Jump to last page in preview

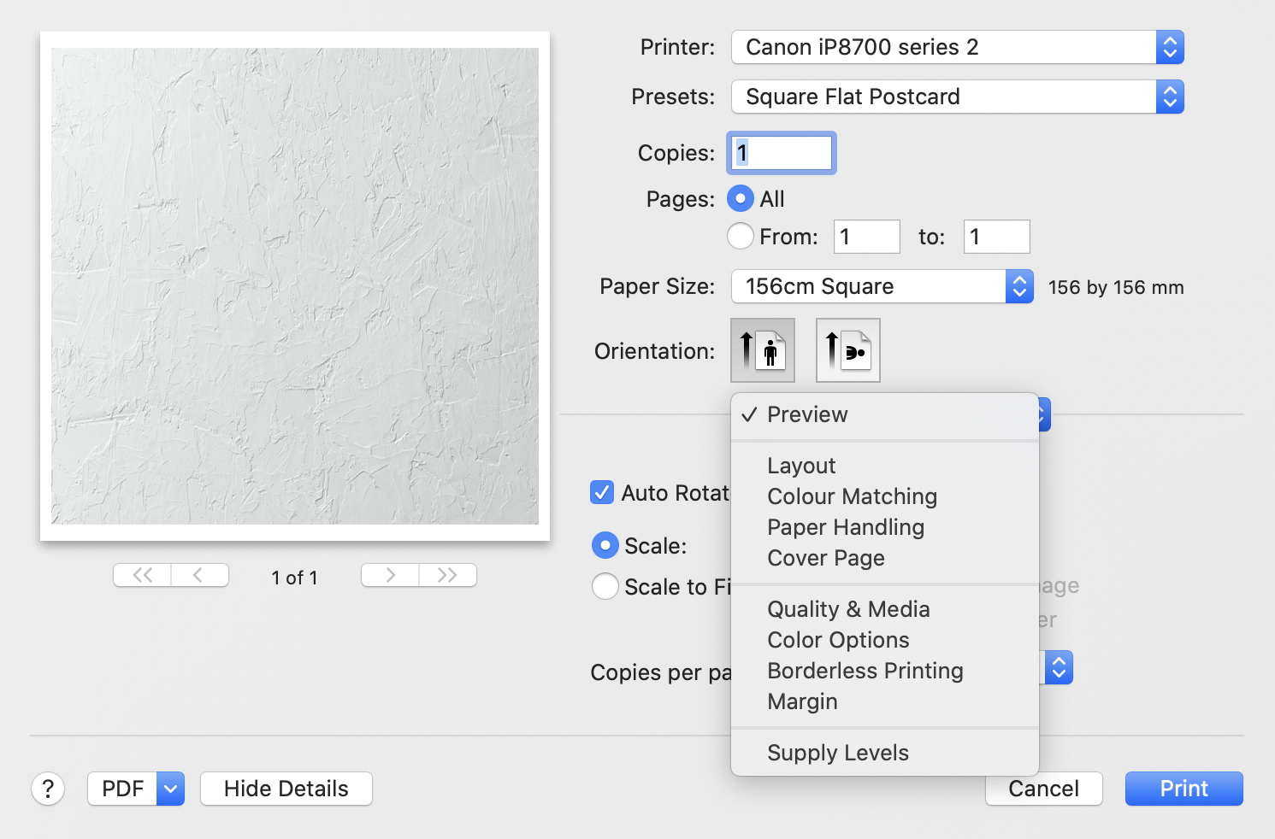(x=447, y=575)
